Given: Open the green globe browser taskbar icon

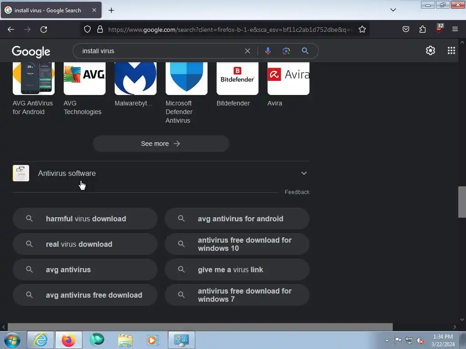Looking at the screenshot, I should pos(97,340).
